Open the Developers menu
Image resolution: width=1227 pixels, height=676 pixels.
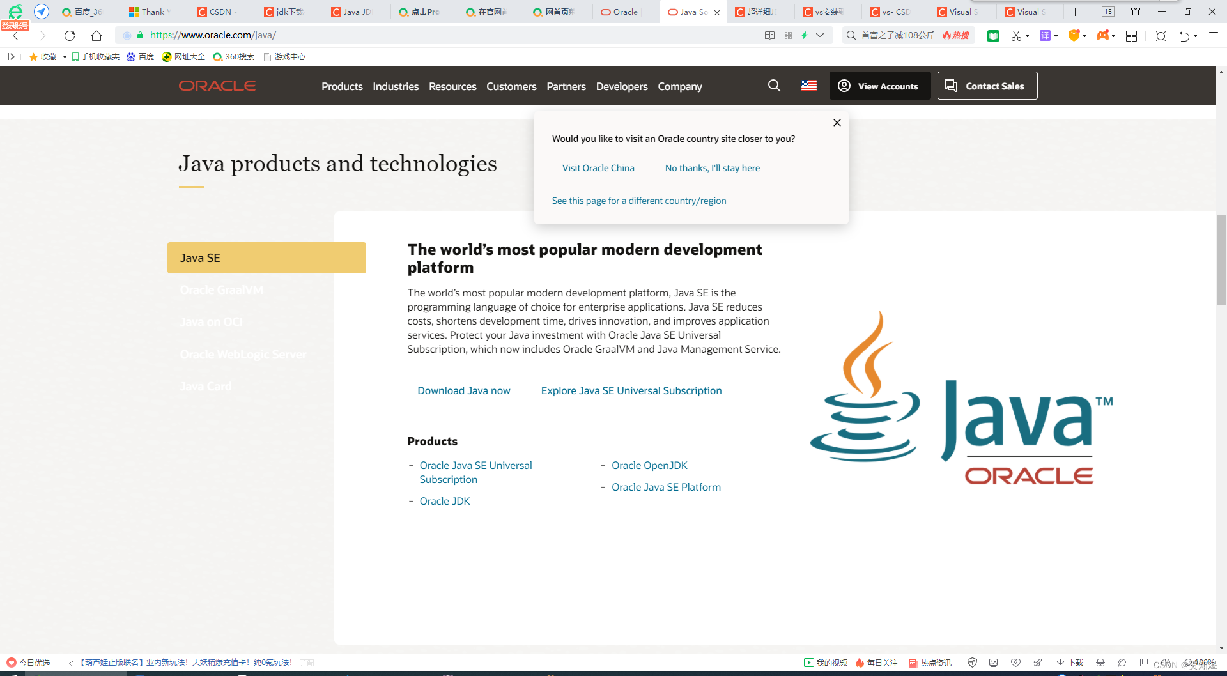[622, 86]
